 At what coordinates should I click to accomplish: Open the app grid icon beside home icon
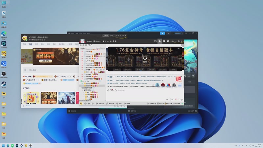click(164, 41)
